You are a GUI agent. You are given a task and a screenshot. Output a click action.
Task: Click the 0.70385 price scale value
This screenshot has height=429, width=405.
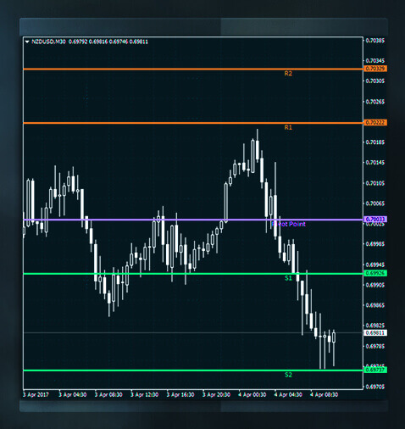click(375, 41)
